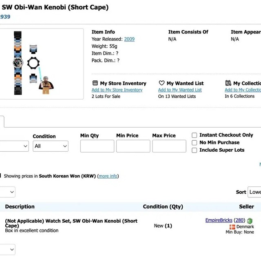Click the green seller feedback cube icon
Screen dimensions: 261x261
tap(250, 221)
